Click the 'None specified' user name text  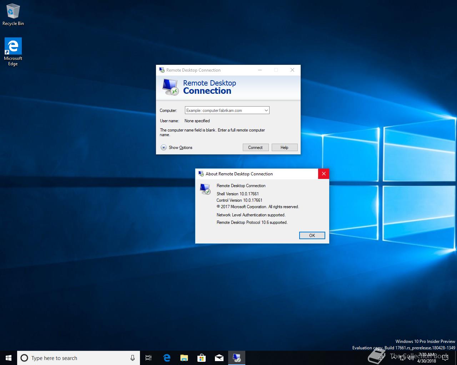coord(197,121)
